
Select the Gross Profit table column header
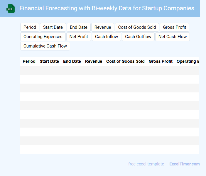(161, 61)
